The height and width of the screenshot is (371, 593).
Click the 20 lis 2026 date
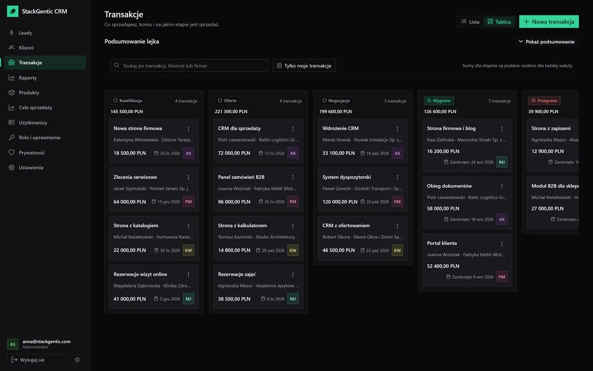[x=167, y=153]
